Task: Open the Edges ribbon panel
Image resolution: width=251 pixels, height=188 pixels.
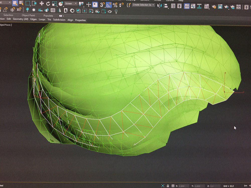Action: coord(33,19)
